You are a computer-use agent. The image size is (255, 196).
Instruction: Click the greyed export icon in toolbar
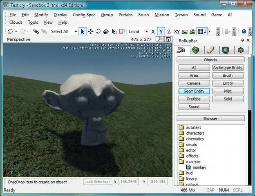point(227,31)
